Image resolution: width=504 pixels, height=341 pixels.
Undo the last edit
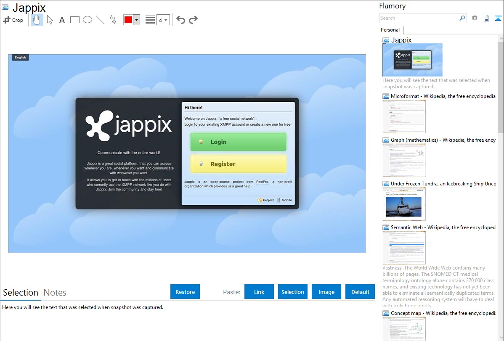click(x=180, y=20)
